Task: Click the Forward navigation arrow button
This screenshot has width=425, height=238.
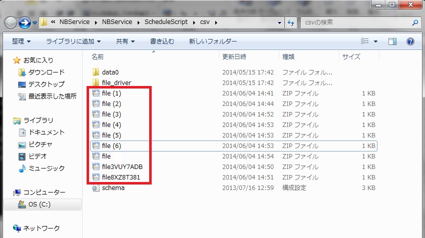Action: (x=25, y=22)
